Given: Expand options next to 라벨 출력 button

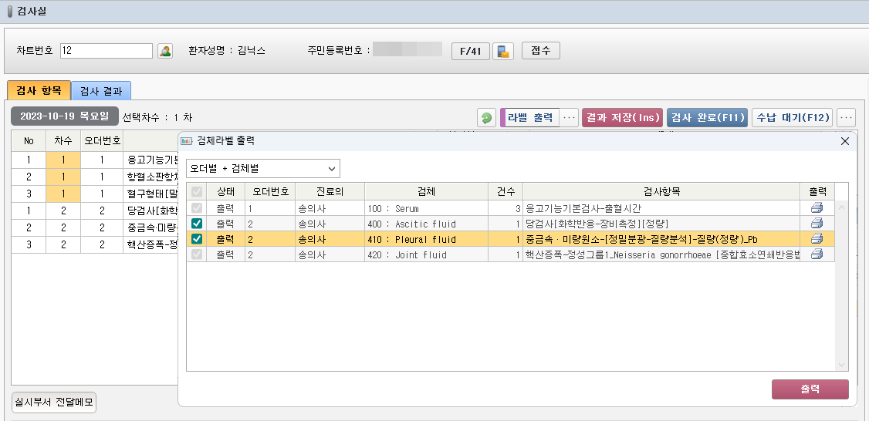Looking at the screenshot, I should click(x=570, y=118).
